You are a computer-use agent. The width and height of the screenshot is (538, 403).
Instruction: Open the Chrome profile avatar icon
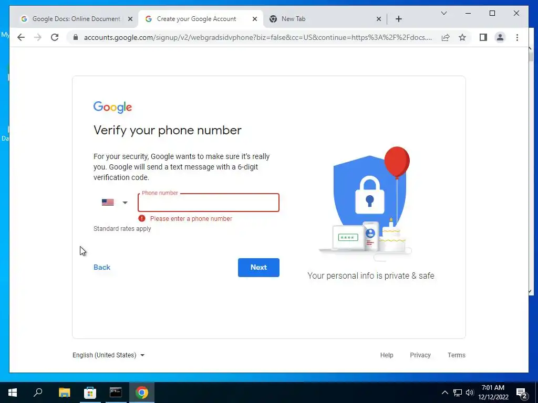click(x=500, y=37)
